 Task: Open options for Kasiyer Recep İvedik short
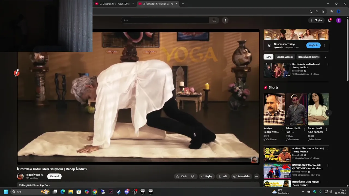[x=282, y=130]
